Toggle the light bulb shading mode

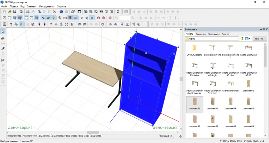click(53, 18)
